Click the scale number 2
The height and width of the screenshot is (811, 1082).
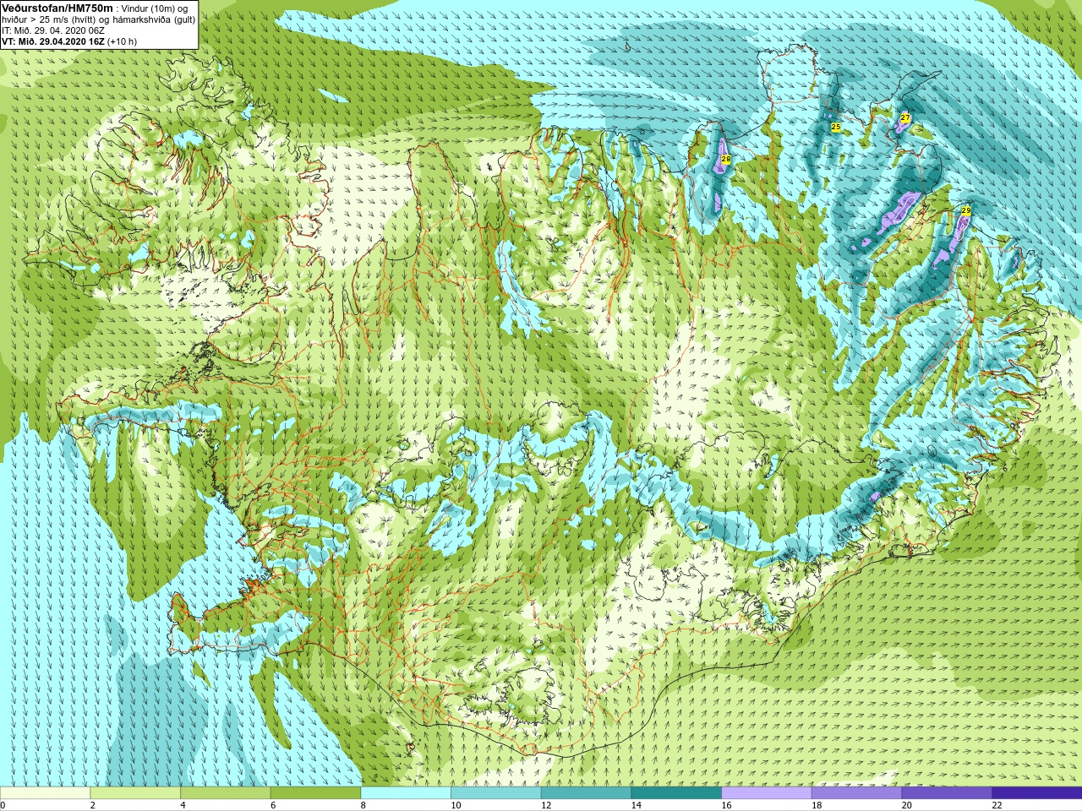pyautogui.click(x=92, y=805)
